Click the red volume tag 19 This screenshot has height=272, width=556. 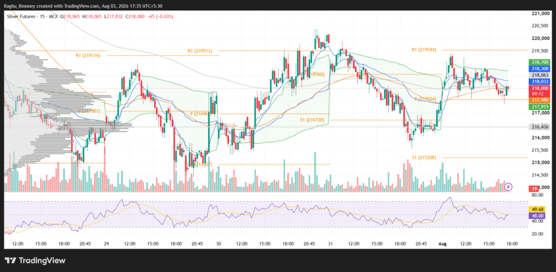533,188
